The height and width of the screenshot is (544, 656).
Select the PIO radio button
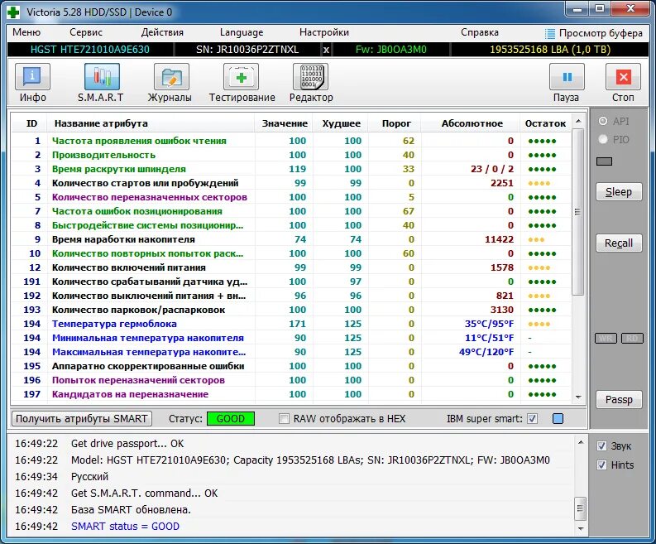tap(603, 139)
